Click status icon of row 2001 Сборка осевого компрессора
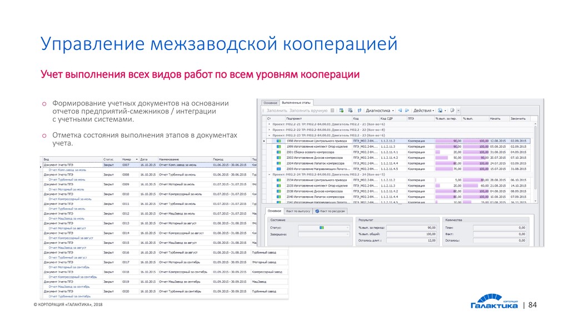 (279, 152)
